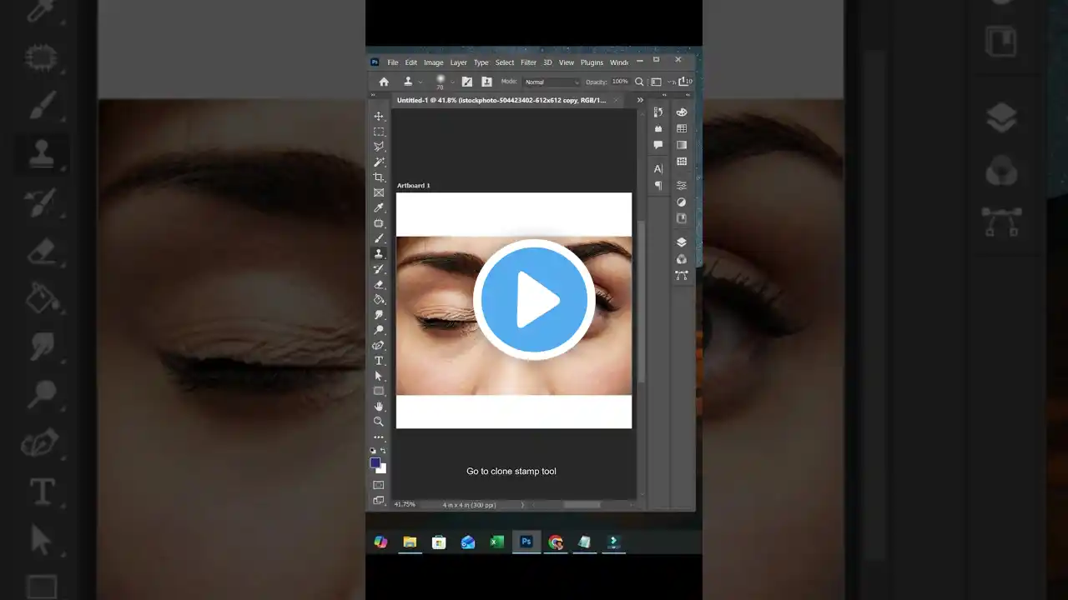Screen dimensions: 1068x600
Task: Change the screen mode button
Action: tap(379, 500)
